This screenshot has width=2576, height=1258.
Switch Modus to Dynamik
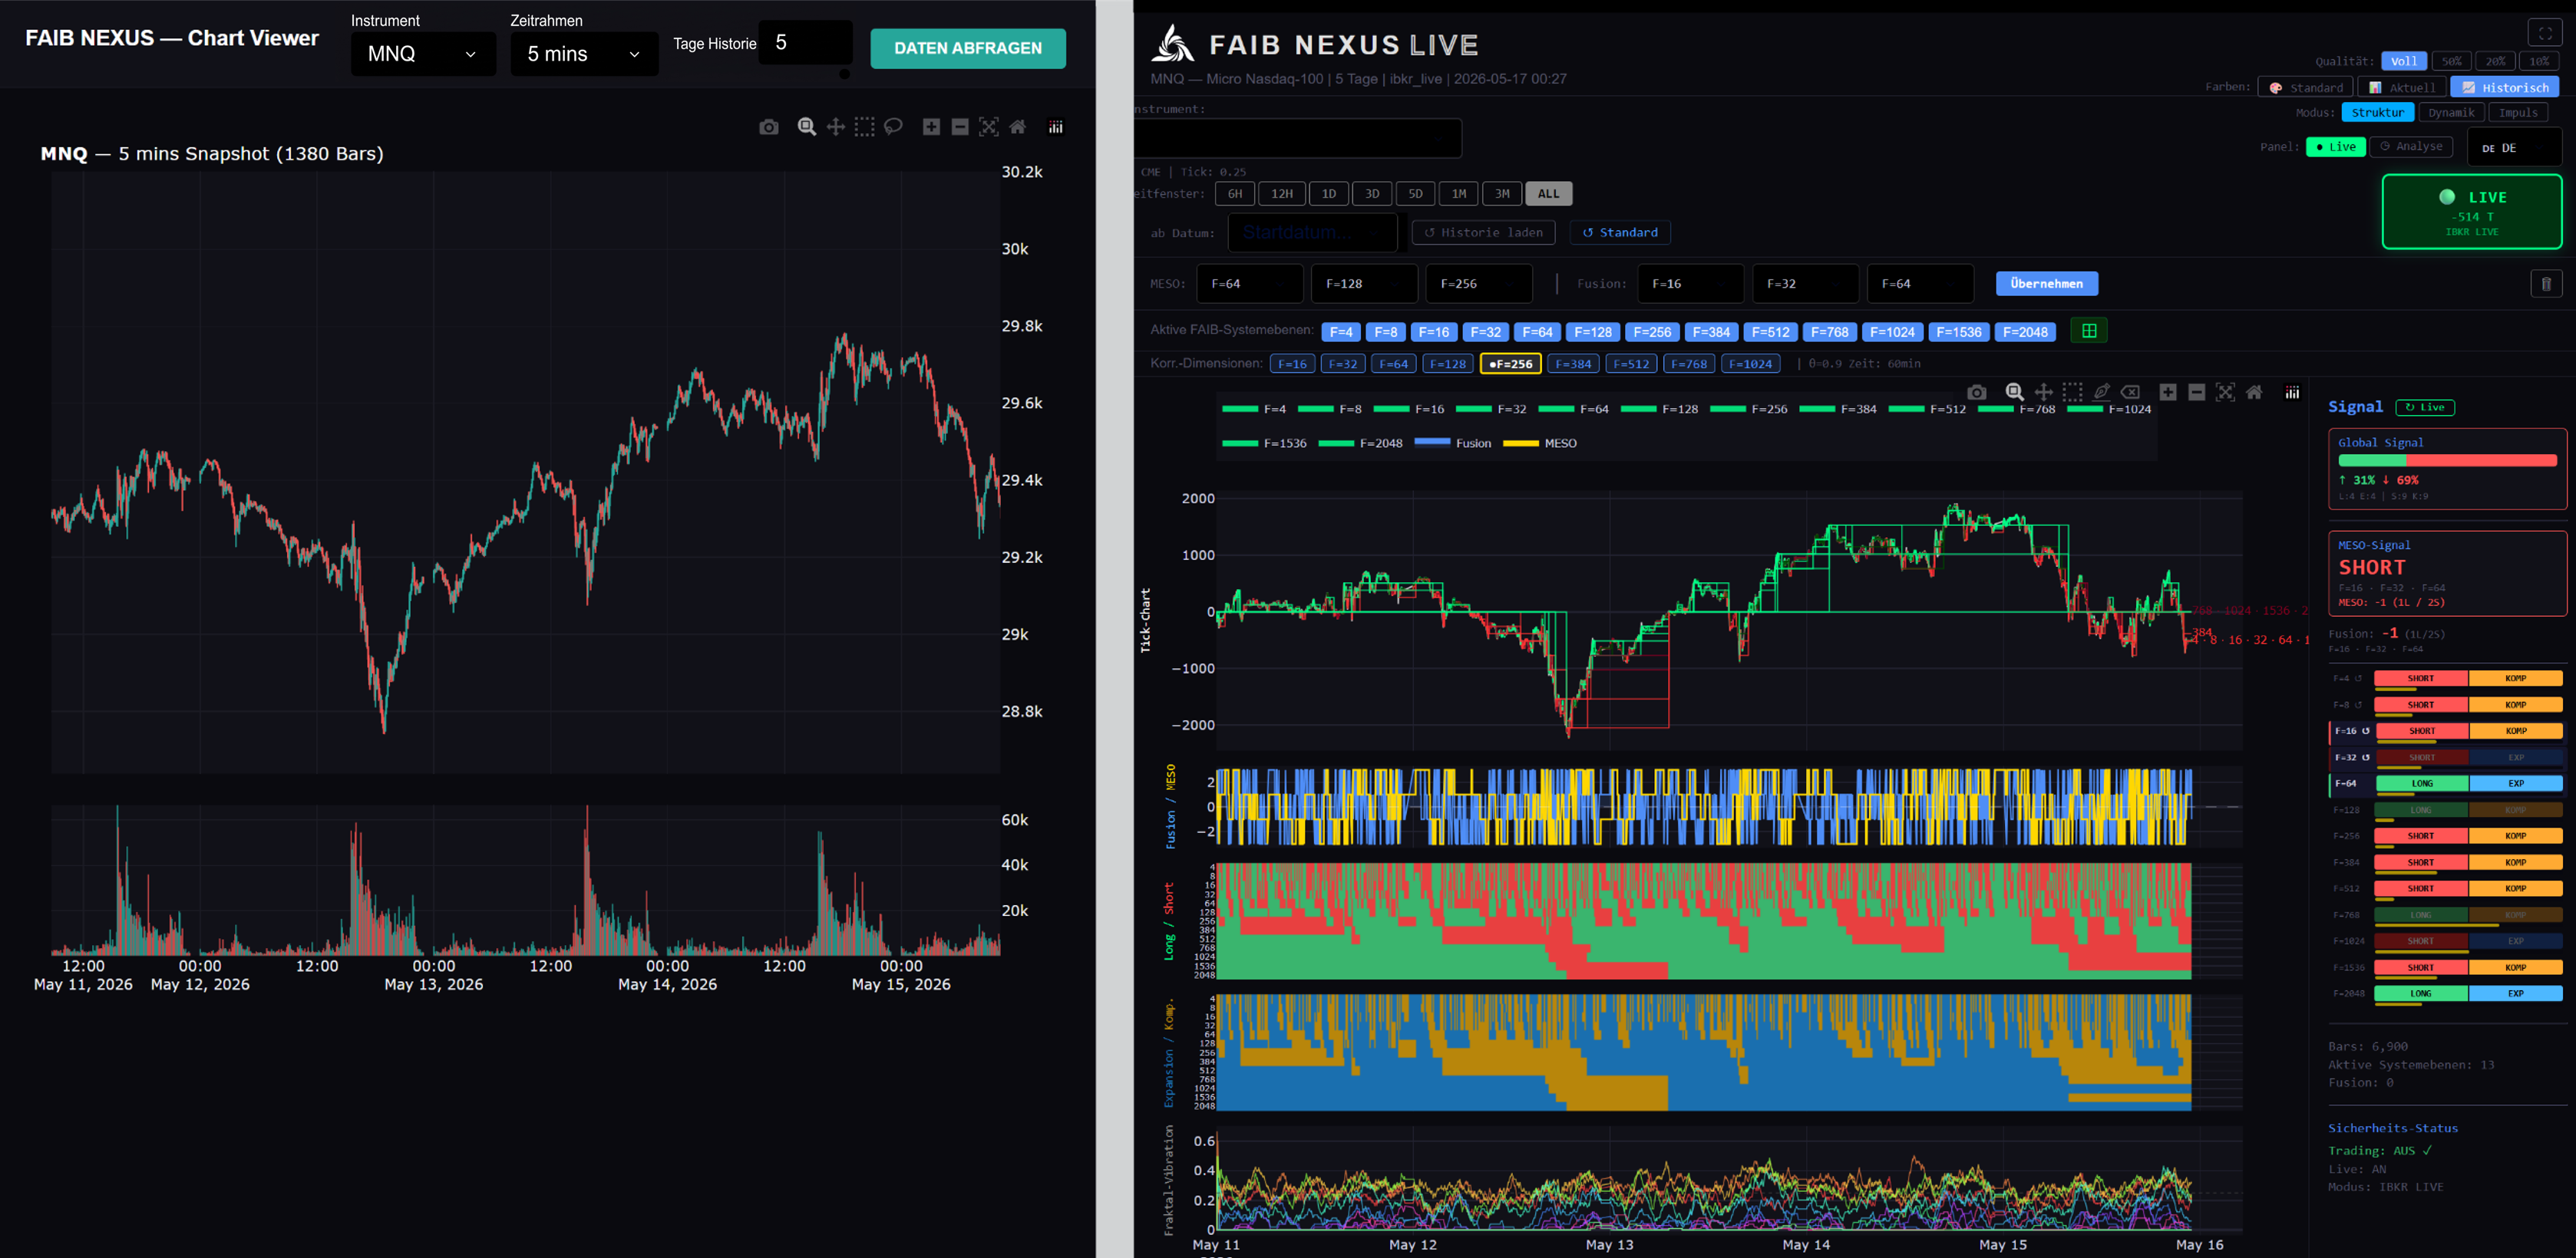[x=2451, y=113]
